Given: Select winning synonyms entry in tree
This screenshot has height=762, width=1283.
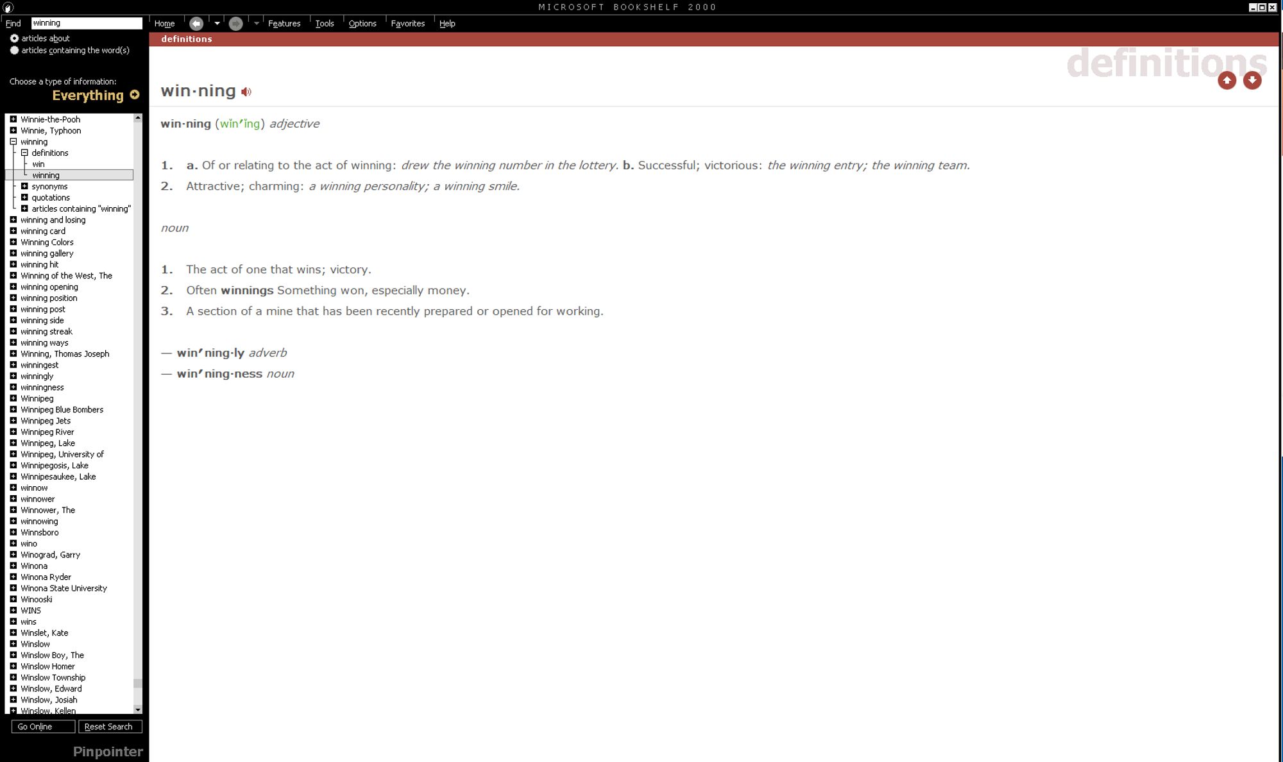Looking at the screenshot, I should pos(49,186).
